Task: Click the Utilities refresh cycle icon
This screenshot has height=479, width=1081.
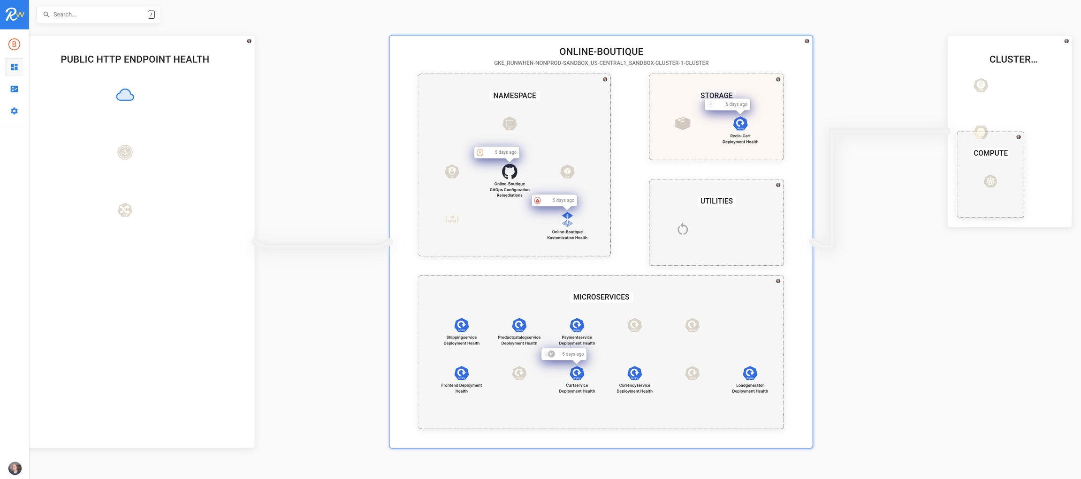Action: (x=683, y=229)
